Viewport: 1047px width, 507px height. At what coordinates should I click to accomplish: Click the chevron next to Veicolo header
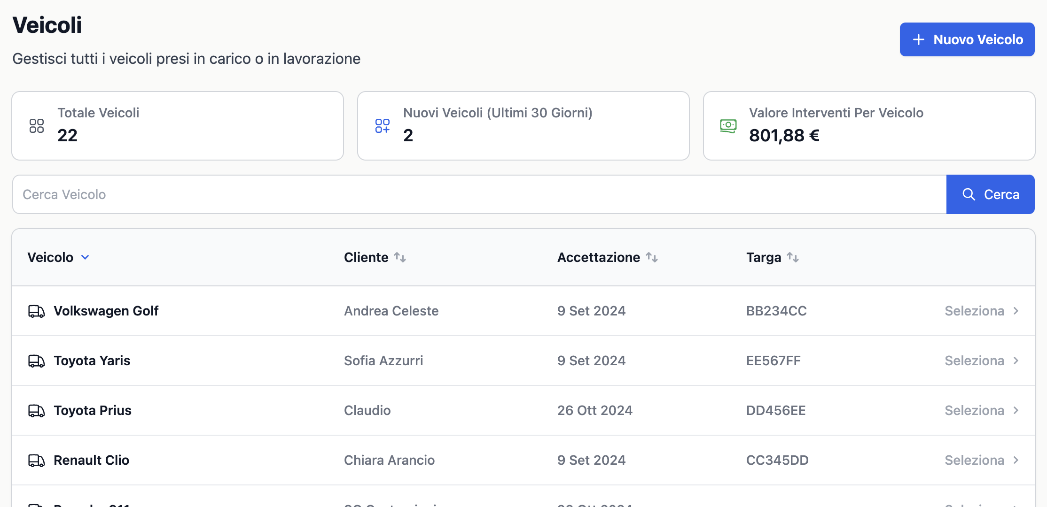[85, 257]
